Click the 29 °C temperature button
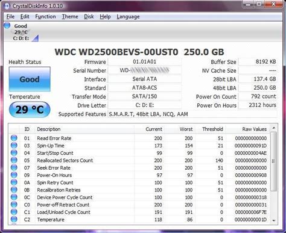Screen dimensions: 286x233 click(x=30, y=110)
